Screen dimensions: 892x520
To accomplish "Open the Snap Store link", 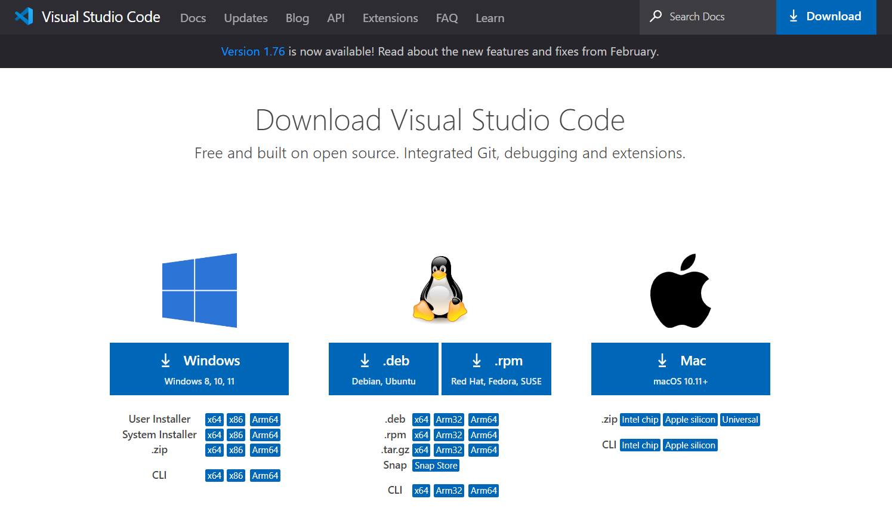I will point(436,466).
